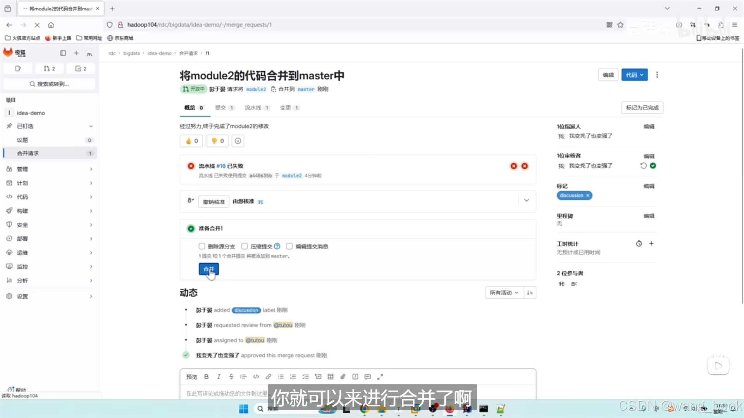Click the plus create-new icon in sidebar
The height and width of the screenshot is (418, 744).
click(x=76, y=53)
